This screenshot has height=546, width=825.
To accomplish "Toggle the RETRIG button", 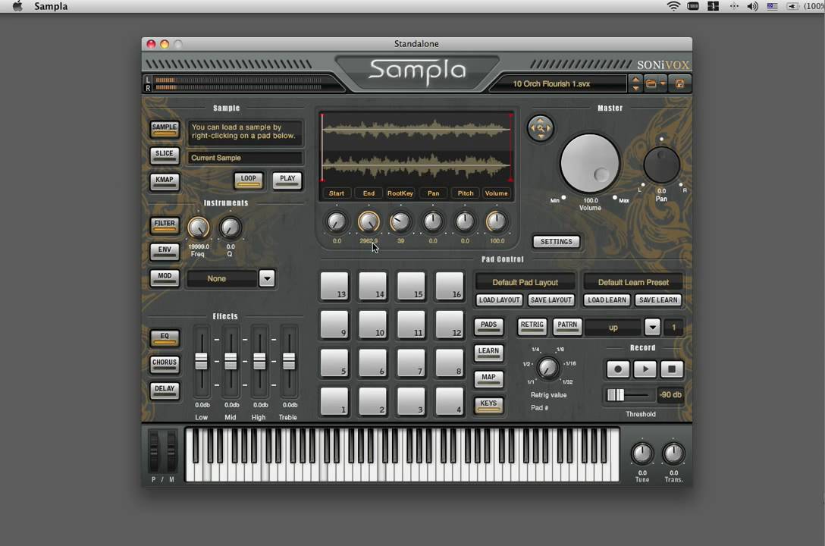I will point(532,326).
